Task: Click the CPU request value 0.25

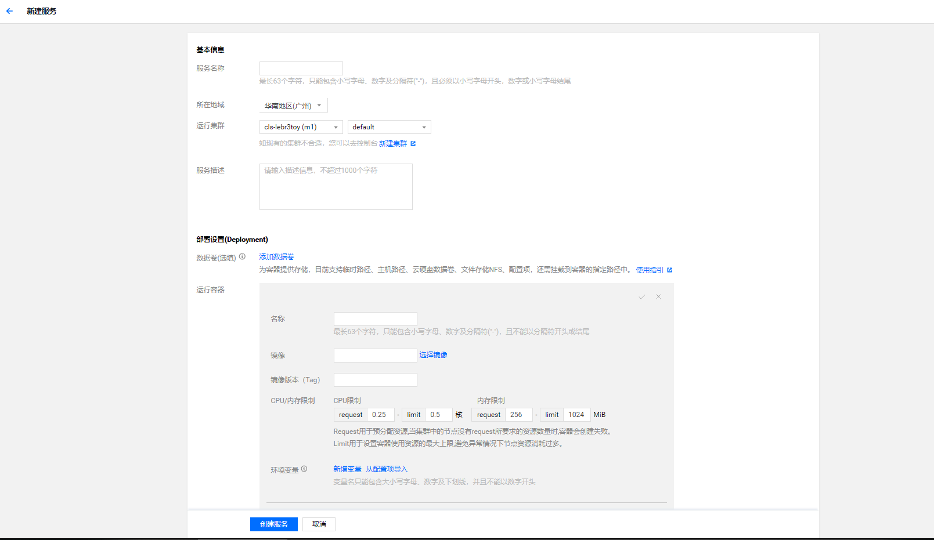Action: 381,415
